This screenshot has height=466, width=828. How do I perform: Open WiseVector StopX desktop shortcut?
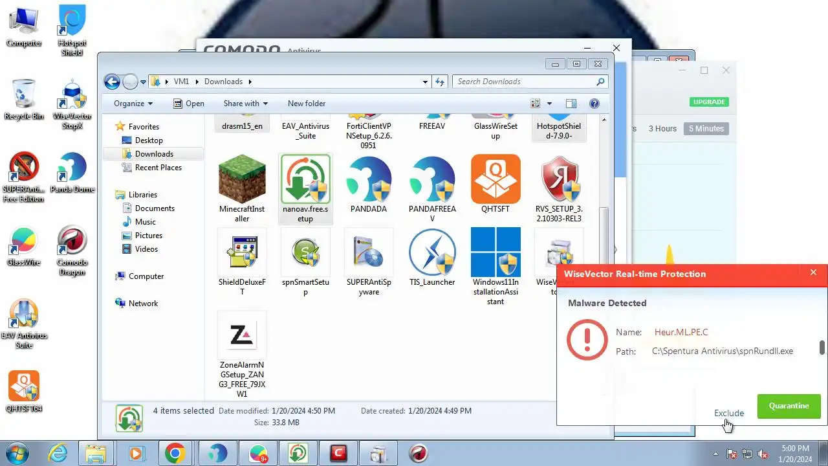click(x=72, y=104)
